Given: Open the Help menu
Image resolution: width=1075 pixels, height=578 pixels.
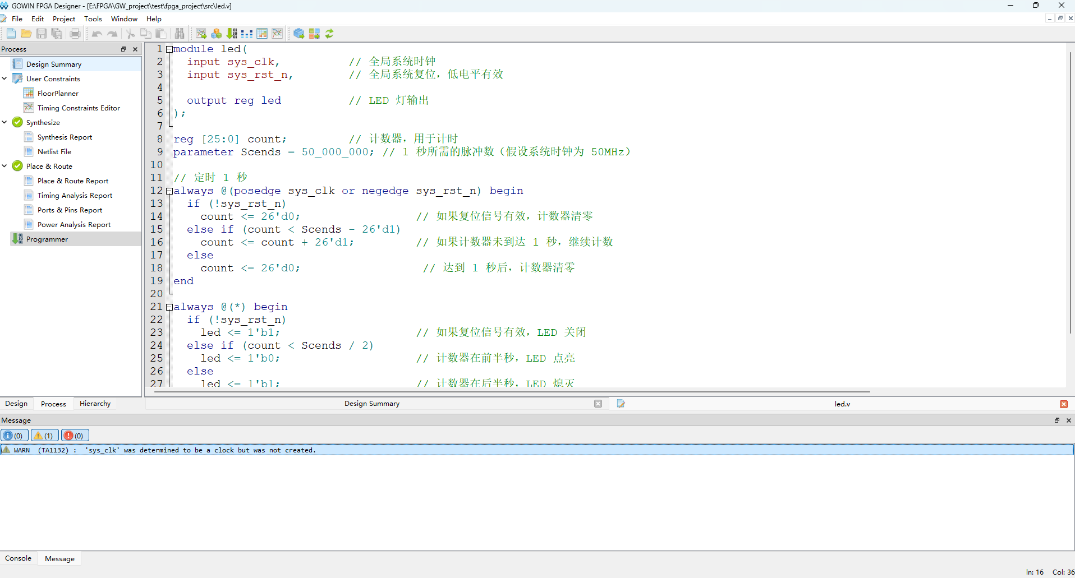Looking at the screenshot, I should (x=154, y=19).
